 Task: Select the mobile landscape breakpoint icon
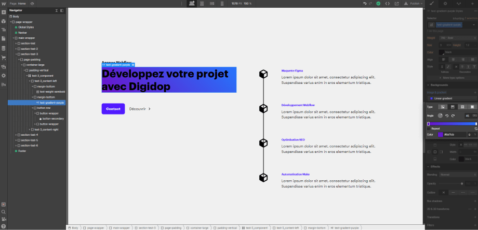[212, 4]
